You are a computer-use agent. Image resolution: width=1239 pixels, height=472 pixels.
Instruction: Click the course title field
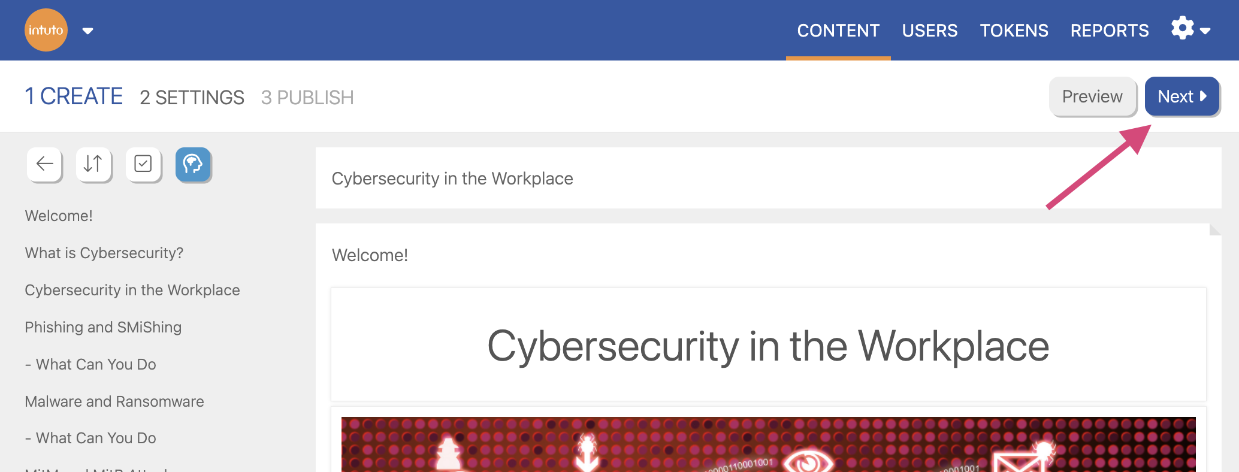767,178
